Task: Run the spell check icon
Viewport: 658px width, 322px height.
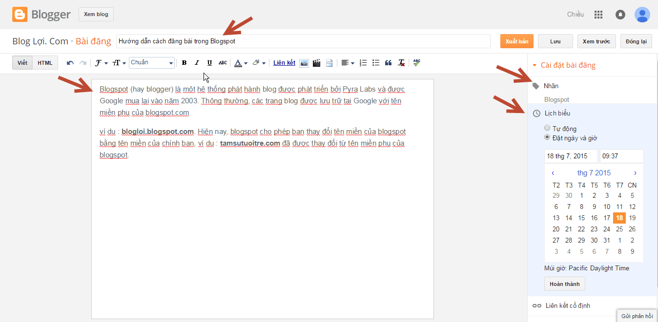Action: coord(416,63)
